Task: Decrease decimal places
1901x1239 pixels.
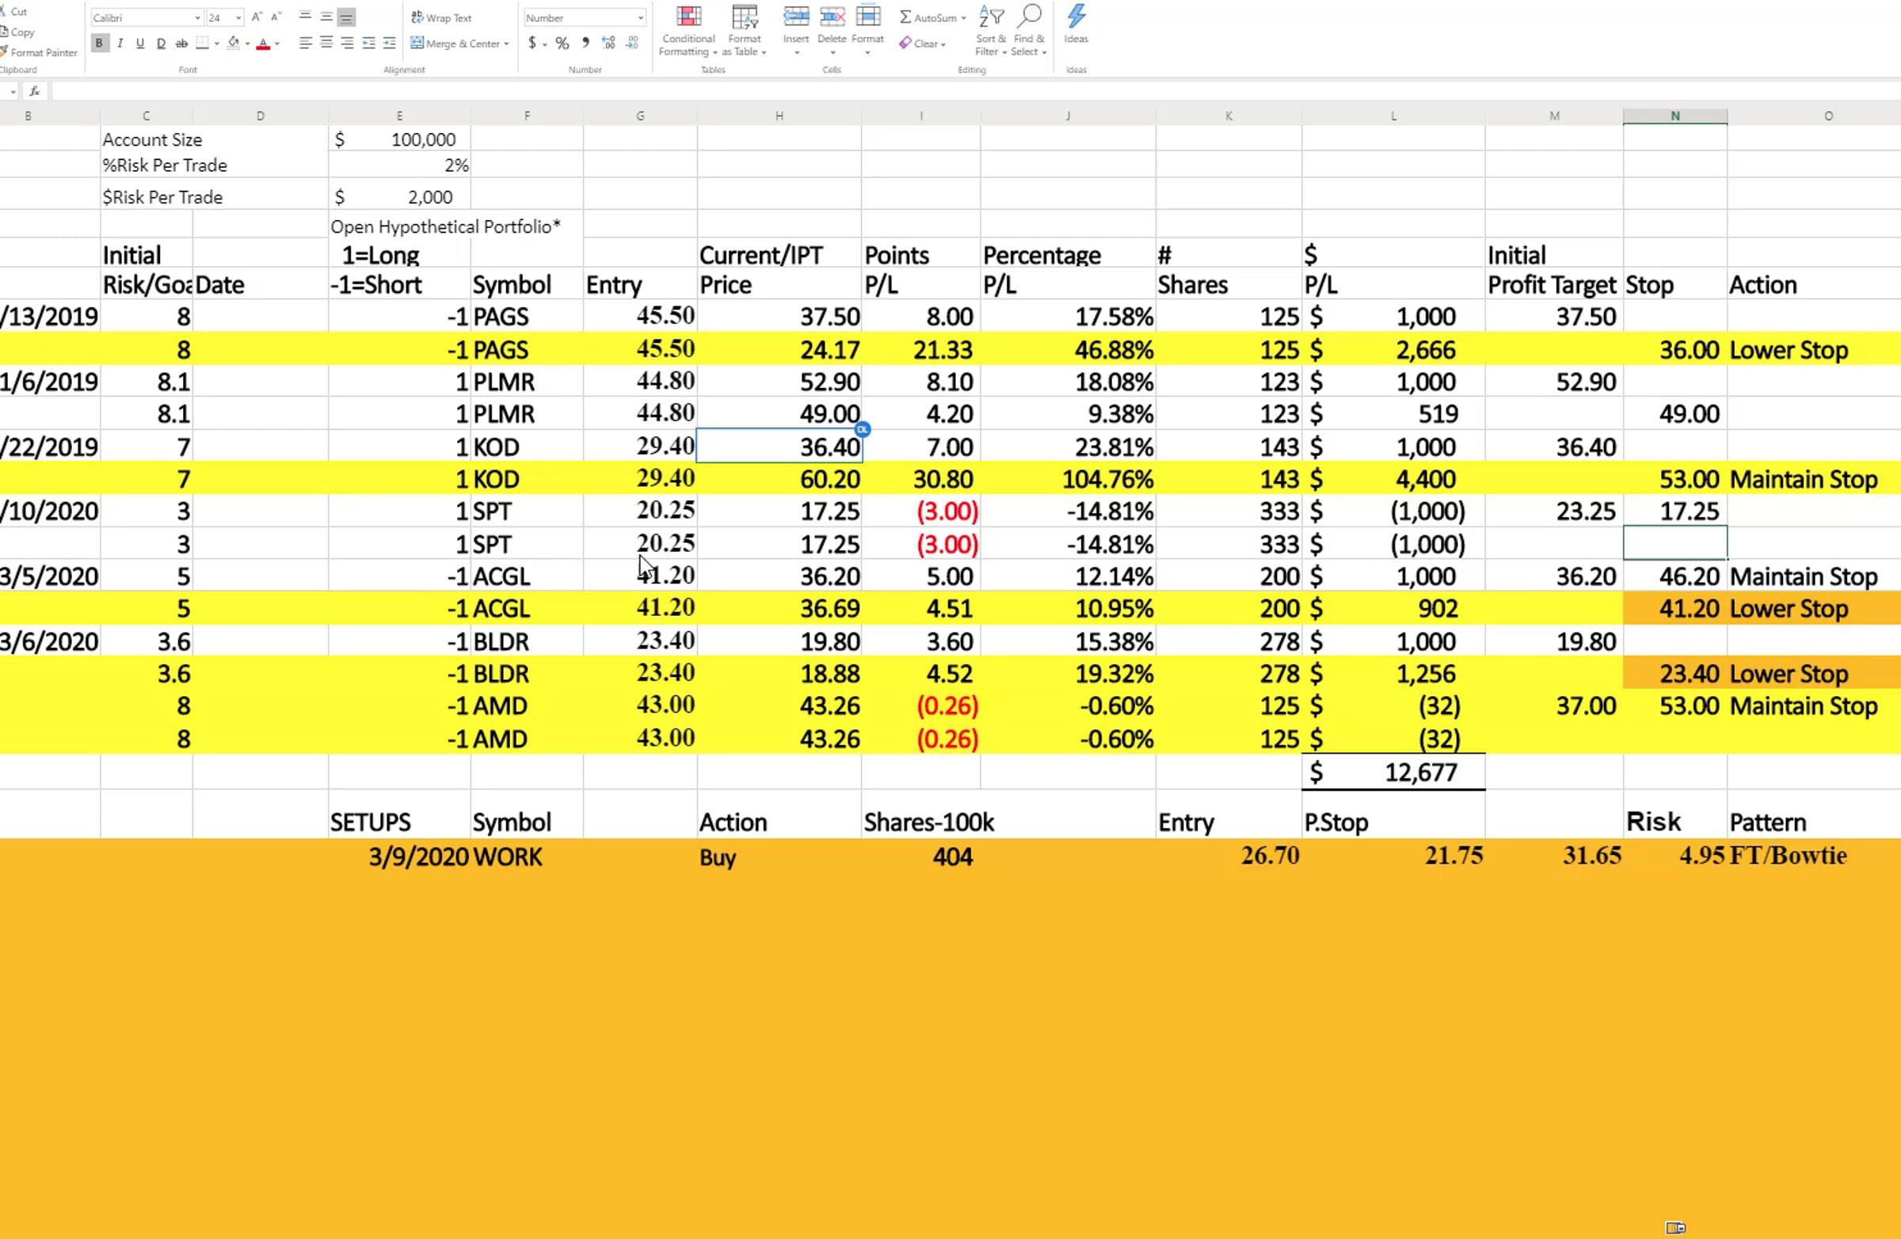Action: (x=632, y=43)
